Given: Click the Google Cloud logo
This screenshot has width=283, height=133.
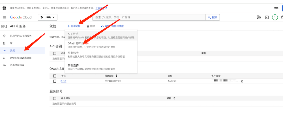Looking at the screenshot, I should [x=21, y=17].
